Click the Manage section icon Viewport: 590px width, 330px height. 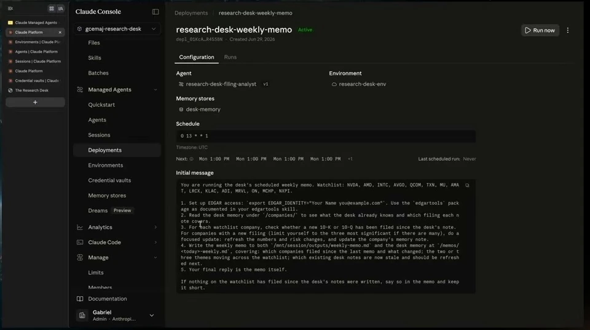click(x=80, y=258)
